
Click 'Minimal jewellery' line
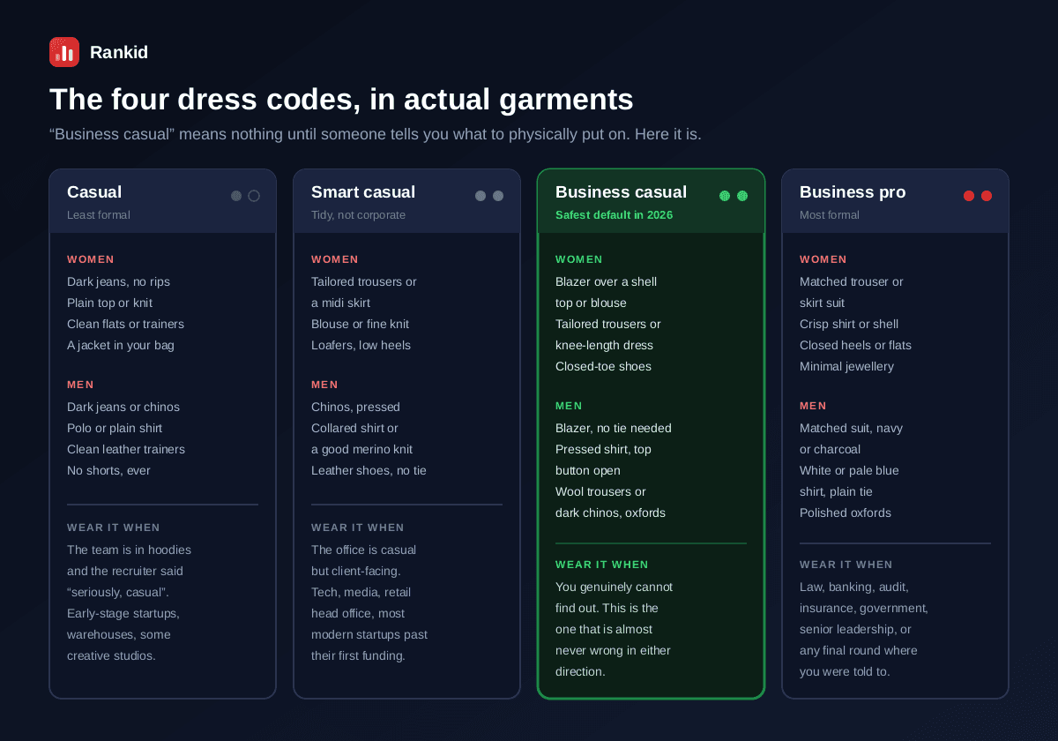846,367
